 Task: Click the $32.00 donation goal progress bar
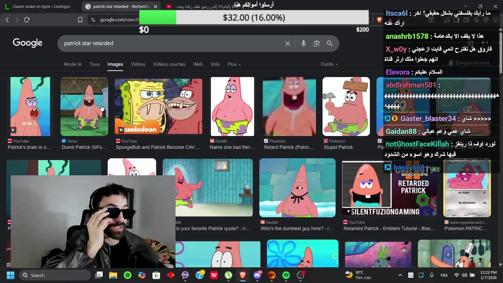pos(254,18)
